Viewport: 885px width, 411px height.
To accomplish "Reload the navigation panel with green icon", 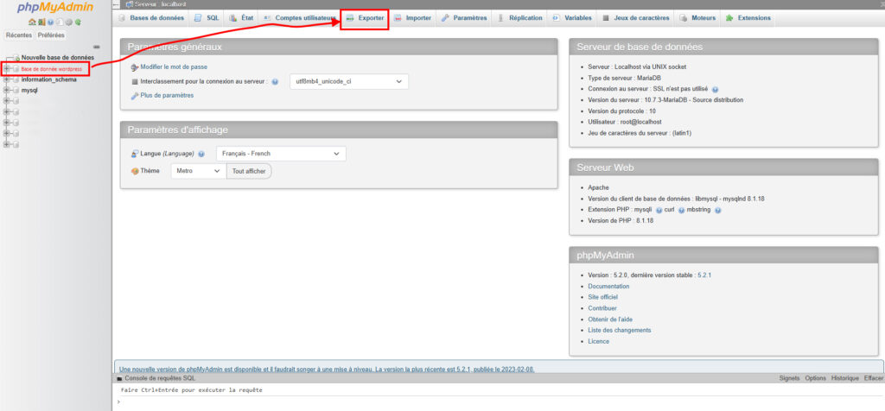I will pos(78,22).
